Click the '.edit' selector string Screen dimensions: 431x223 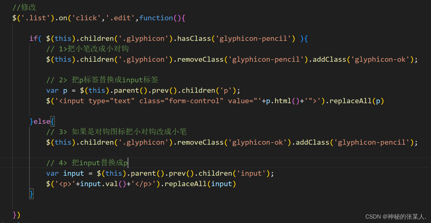click(x=120, y=18)
